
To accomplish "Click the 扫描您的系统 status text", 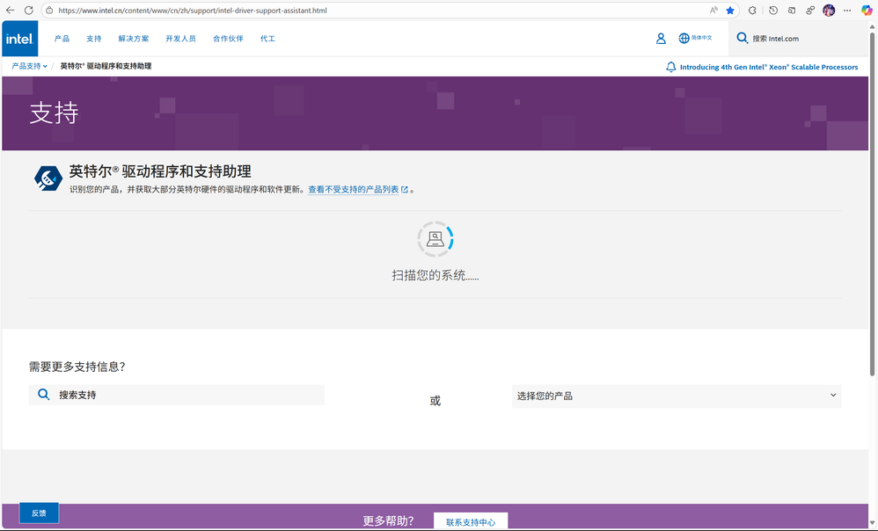I will pos(435,275).
